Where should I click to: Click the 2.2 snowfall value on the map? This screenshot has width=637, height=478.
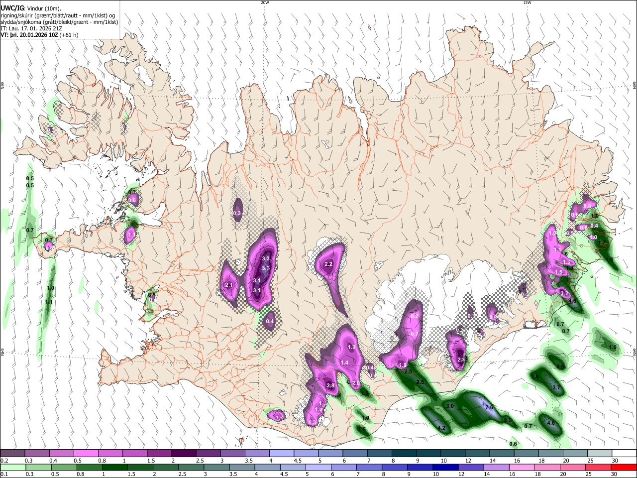coord(328,264)
